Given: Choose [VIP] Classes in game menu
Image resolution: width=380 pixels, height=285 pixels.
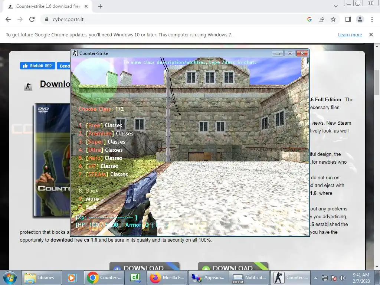Looking at the screenshot, I should [x=98, y=166].
